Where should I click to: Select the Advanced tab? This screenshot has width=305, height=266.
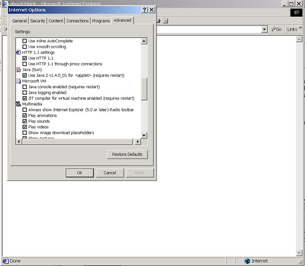tap(122, 20)
